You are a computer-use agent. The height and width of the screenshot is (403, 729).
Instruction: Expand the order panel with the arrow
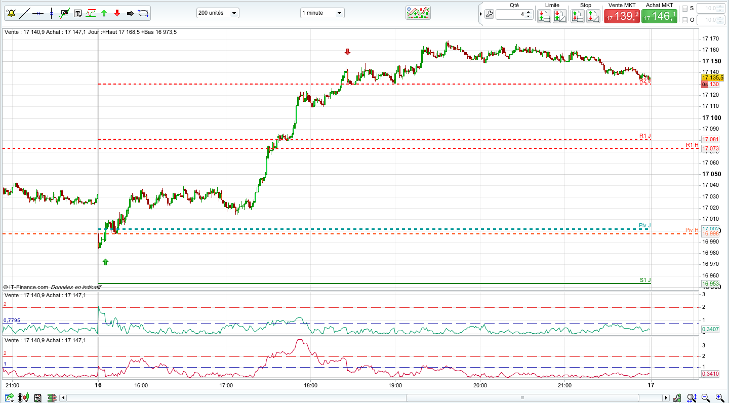tap(480, 14)
